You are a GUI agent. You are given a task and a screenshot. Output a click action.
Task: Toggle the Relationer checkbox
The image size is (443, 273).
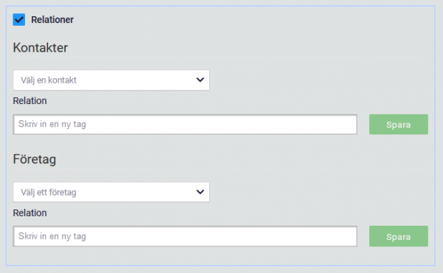(19, 20)
